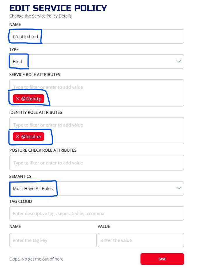Click the Service Role Attributes filter input
The image size is (202, 273).
coord(97,87)
